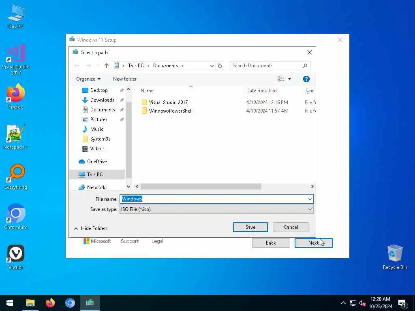Click the Next button in Setup
415x311 pixels.
click(313, 243)
